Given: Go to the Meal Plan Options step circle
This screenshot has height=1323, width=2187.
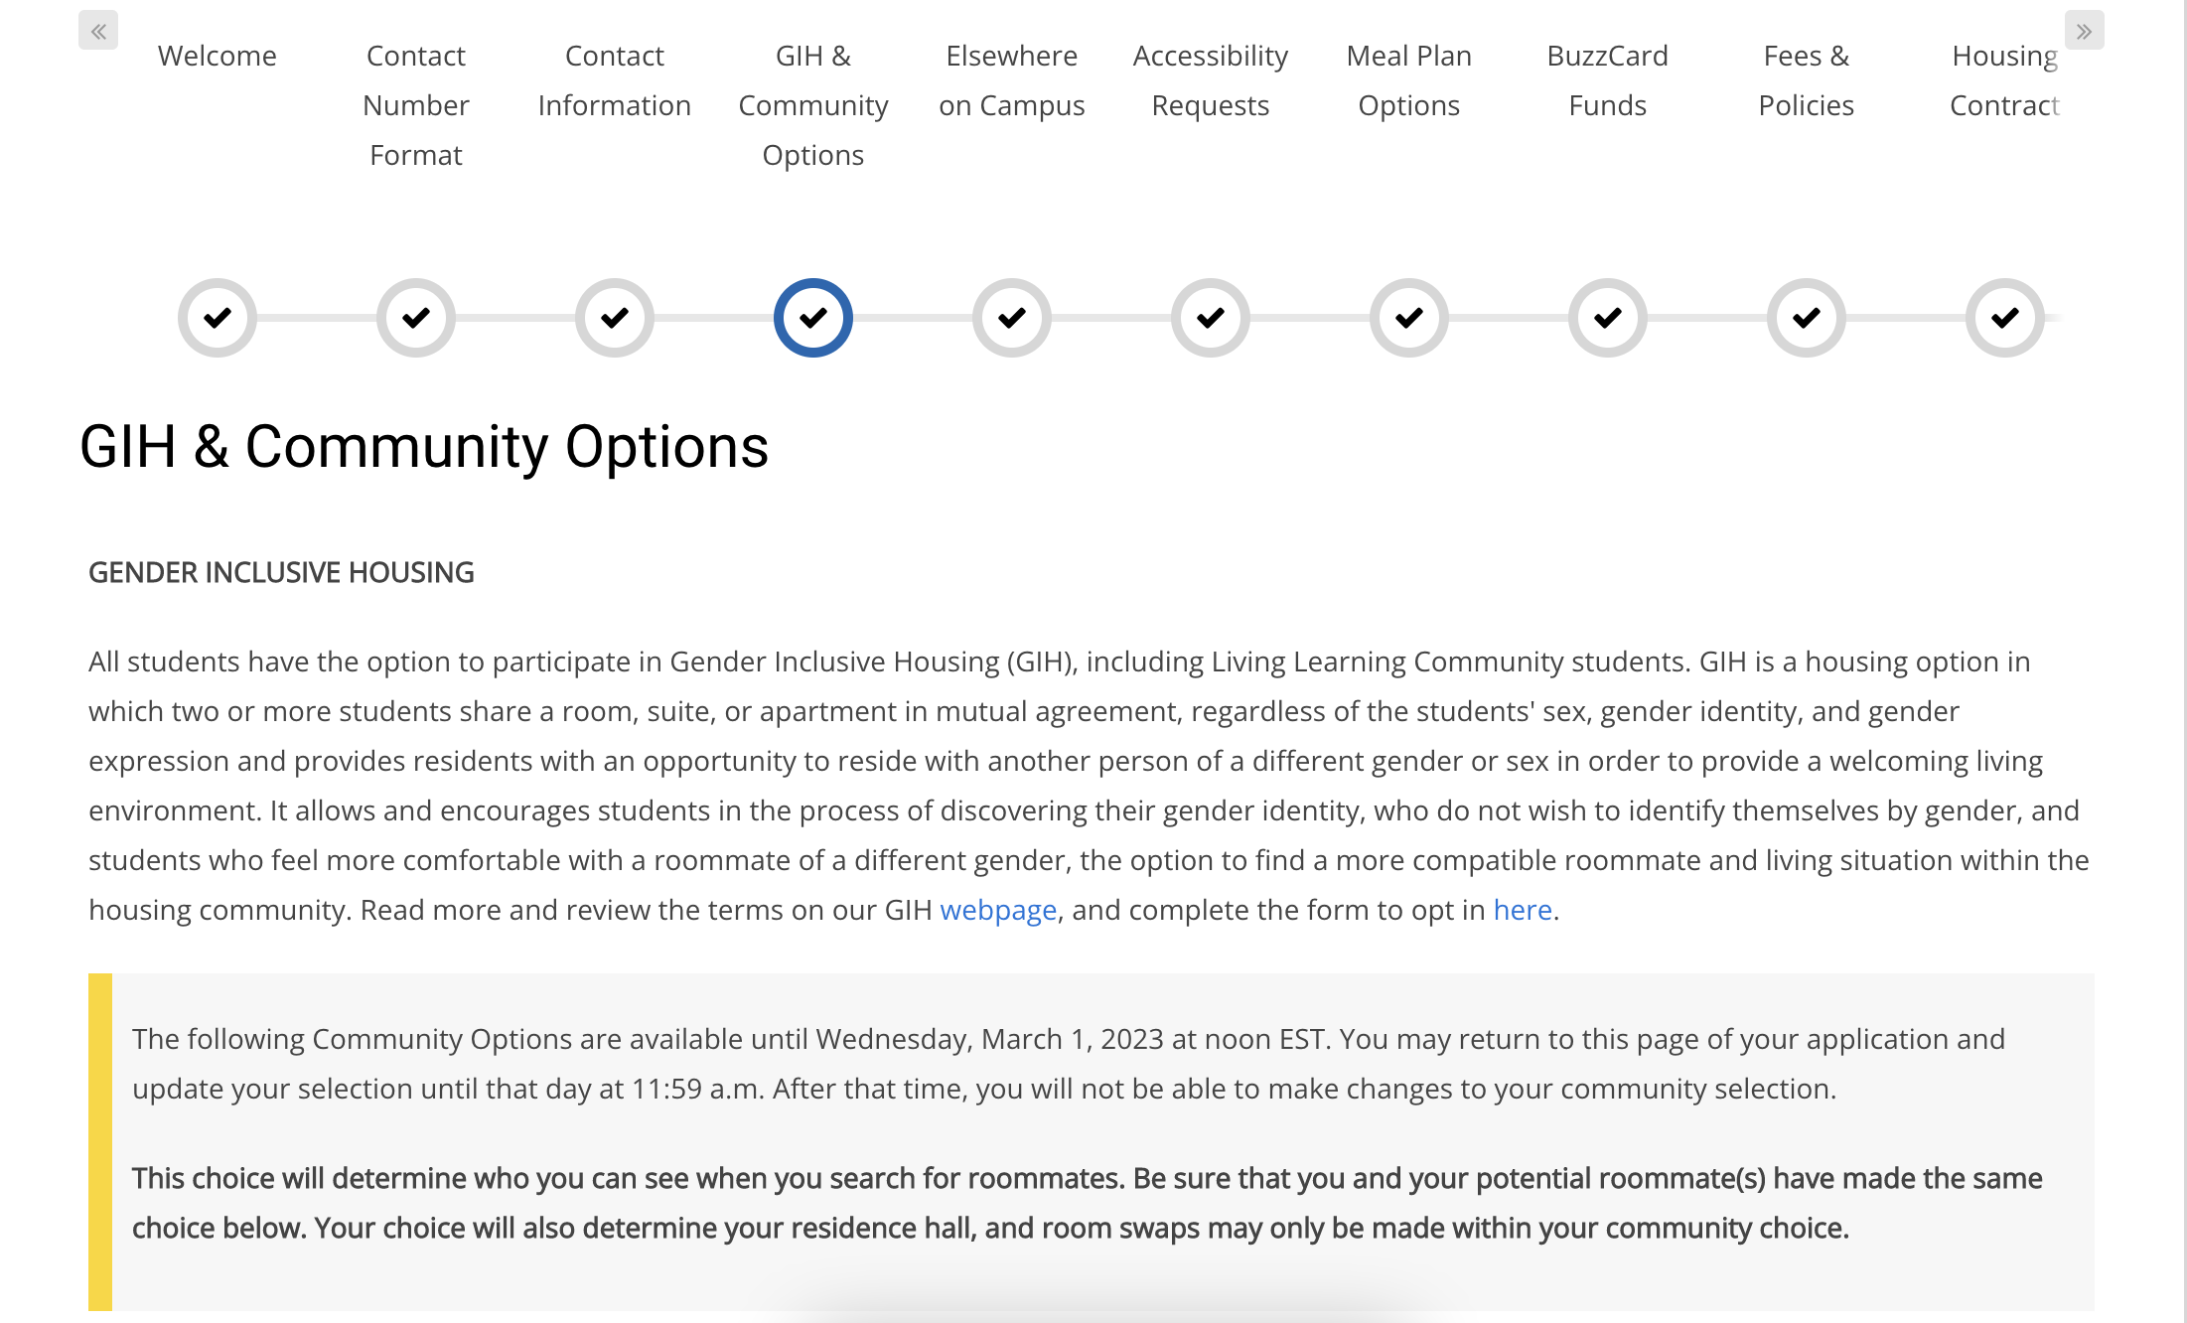Looking at the screenshot, I should tap(1408, 318).
